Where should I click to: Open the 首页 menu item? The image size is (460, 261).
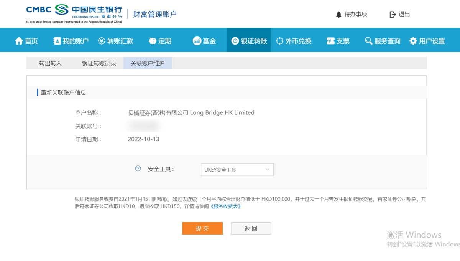click(26, 41)
